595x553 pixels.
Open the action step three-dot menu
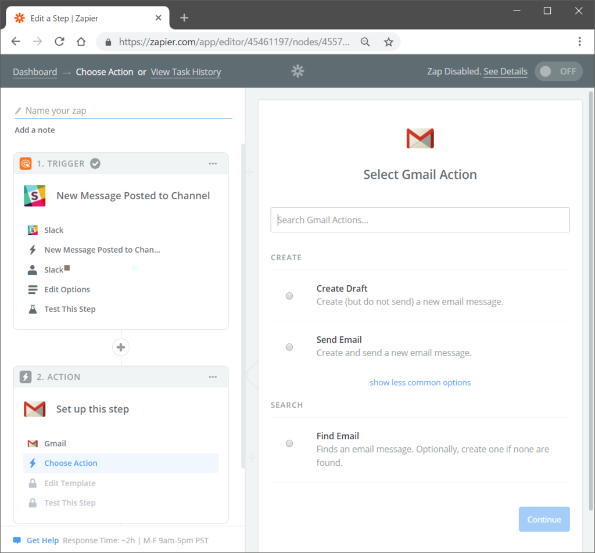[213, 377]
